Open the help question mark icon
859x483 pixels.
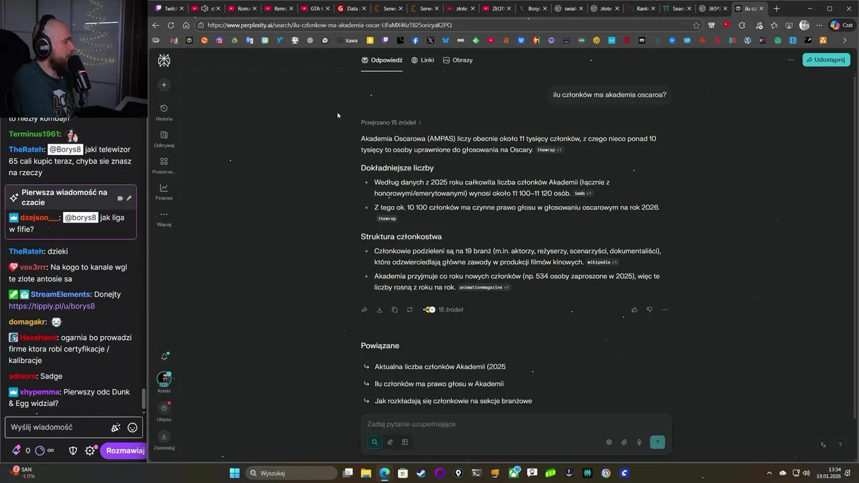click(840, 445)
